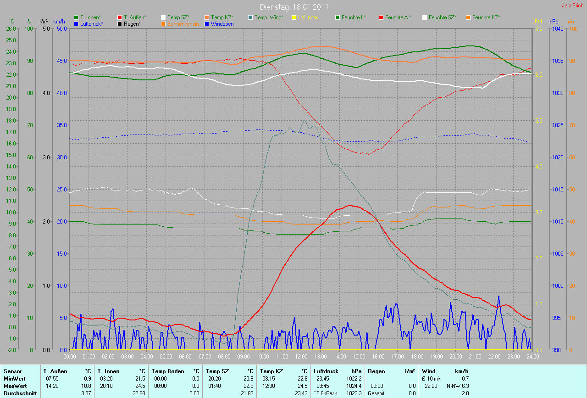
Task: Click the Luftdruck maximum 1024.4
Action: pos(355,386)
